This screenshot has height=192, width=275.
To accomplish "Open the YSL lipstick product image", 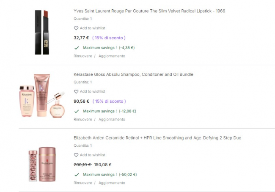I will tap(41, 32).
